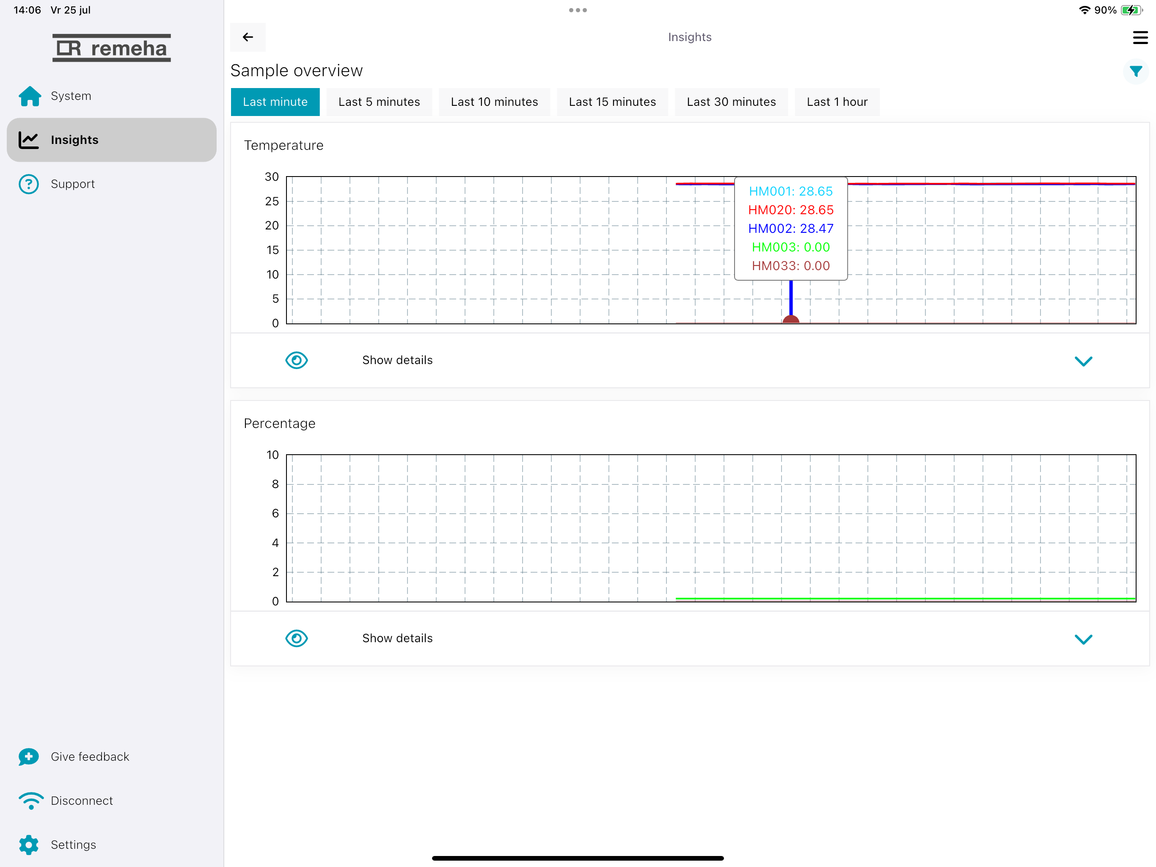The height and width of the screenshot is (867, 1156).
Task: Go back with the arrow button
Action: pyautogui.click(x=248, y=37)
